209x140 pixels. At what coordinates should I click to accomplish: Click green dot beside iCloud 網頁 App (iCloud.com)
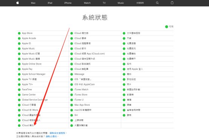tap(72, 54)
